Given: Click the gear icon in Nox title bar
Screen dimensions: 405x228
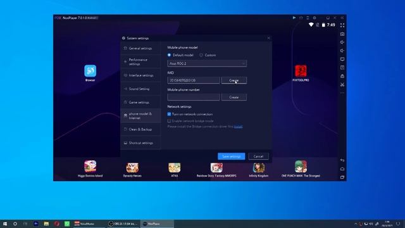Looking at the screenshot, I should (315, 18).
